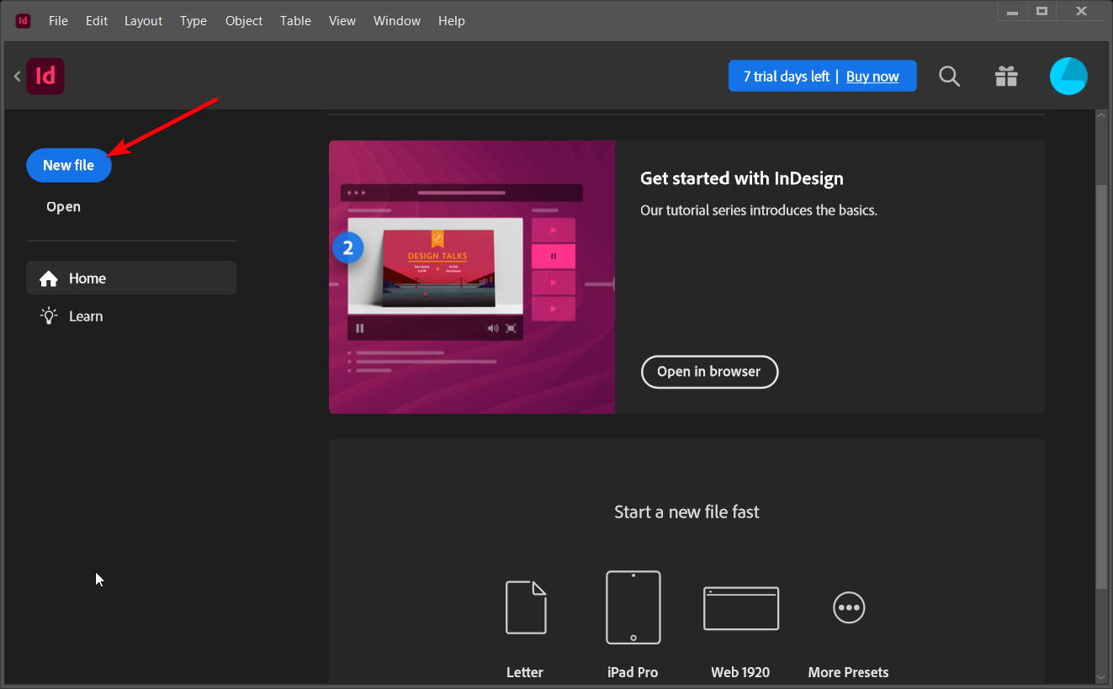This screenshot has height=689, width=1113.
Task: Open the Layout menu
Action: coord(143,21)
